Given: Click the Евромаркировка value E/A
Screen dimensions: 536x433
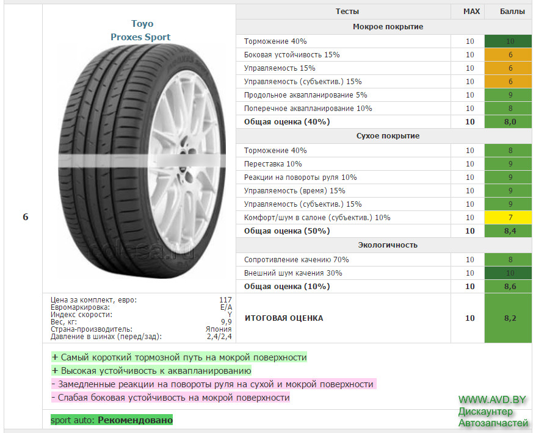Looking at the screenshot, I should tap(226, 307).
